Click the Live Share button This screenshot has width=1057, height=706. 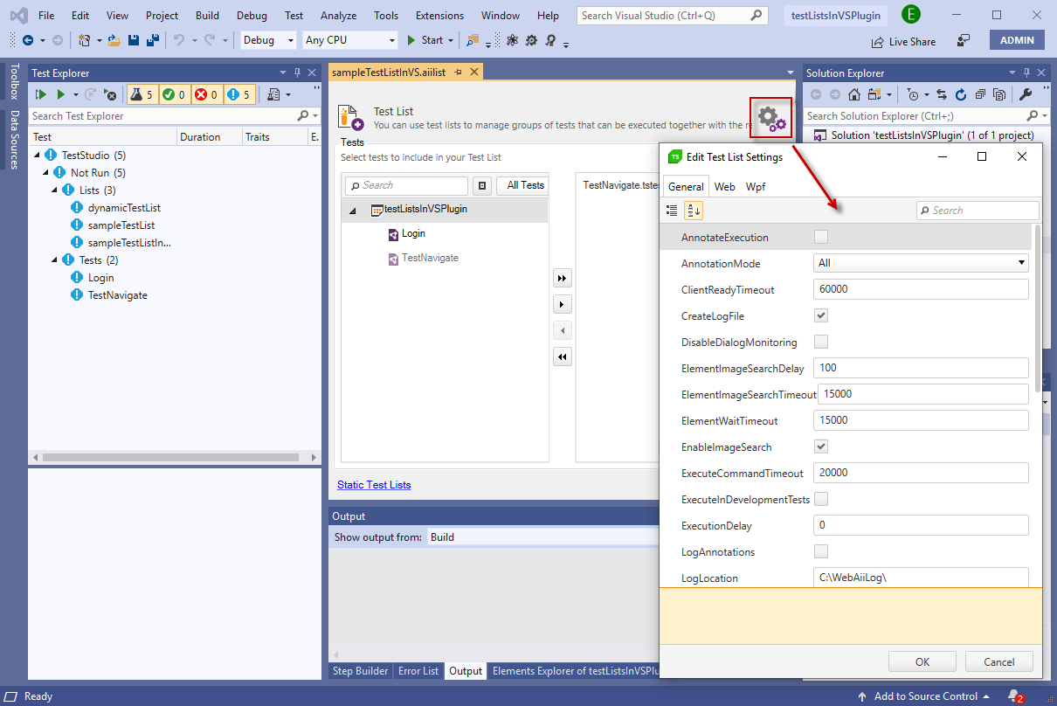[903, 41]
